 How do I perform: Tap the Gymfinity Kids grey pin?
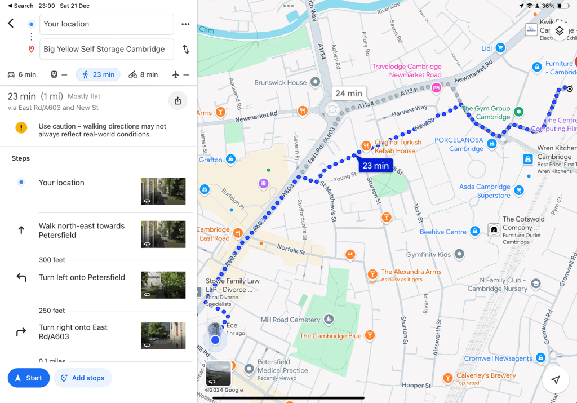tap(459, 254)
